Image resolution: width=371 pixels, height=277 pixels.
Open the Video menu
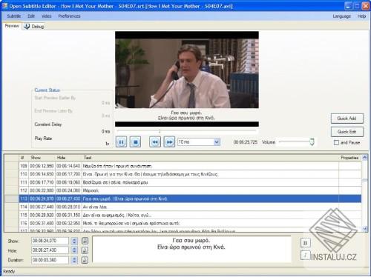point(47,16)
